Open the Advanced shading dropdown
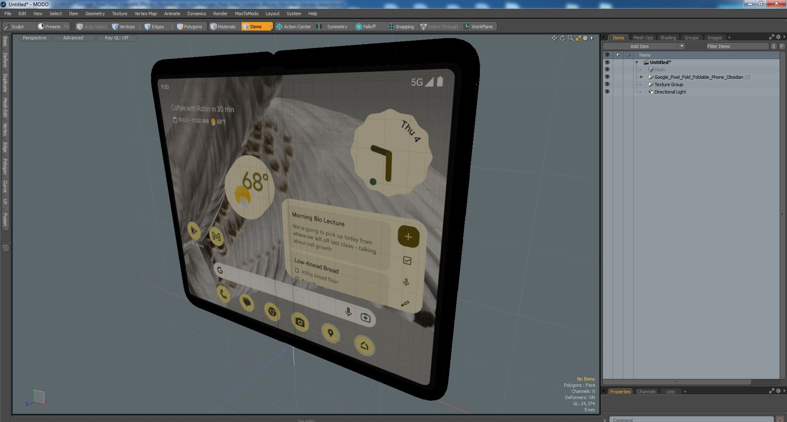Viewport: 787px width, 422px height. coord(73,38)
